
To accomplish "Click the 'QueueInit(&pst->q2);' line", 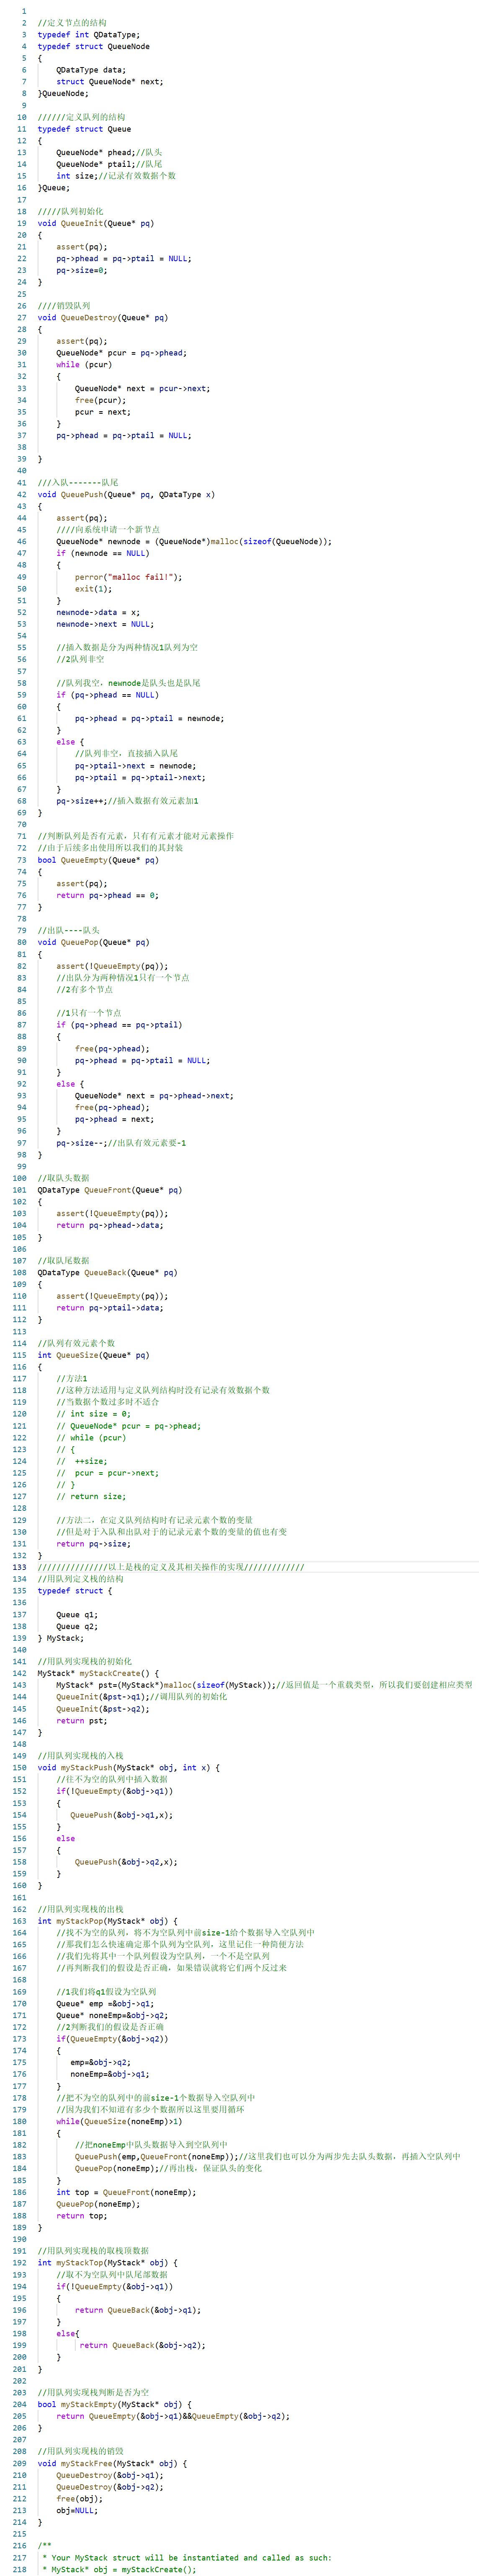I will tap(103, 1709).
